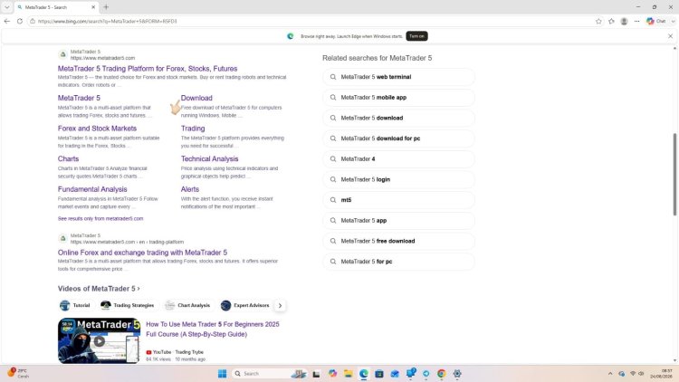Click the taskbar Search box

(x=269, y=374)
